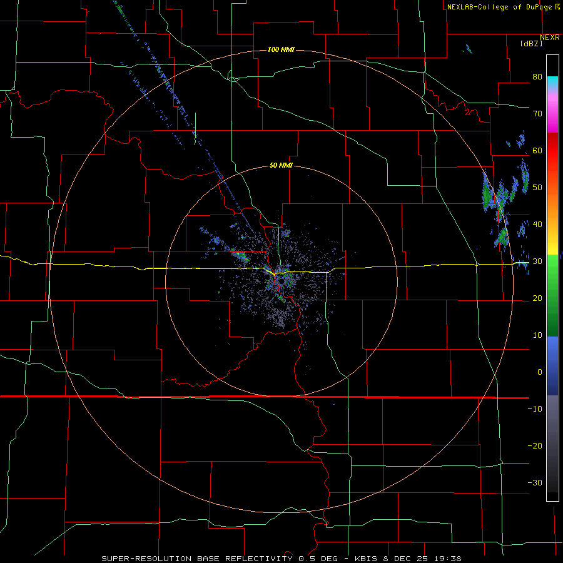The image size is (563, 563).
Task: Select the 50 value on the dBZ scale
Action: tap(537, 188)
